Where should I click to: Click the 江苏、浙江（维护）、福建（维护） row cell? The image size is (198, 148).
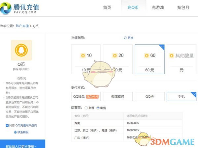(97, 130)
